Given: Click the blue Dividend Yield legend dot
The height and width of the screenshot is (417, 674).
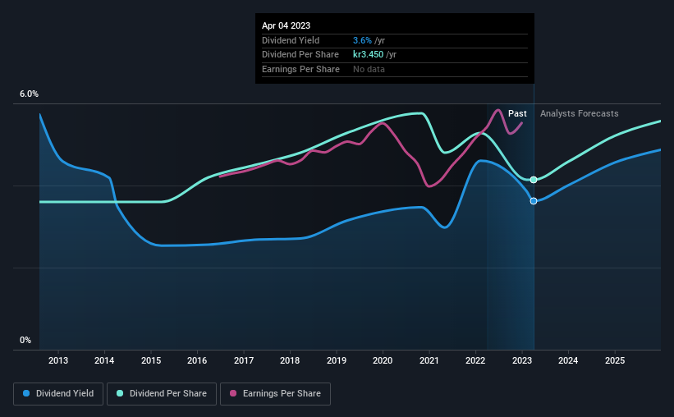Looking at the screenshot, I should pyautogui.click(x=26, y=393).
